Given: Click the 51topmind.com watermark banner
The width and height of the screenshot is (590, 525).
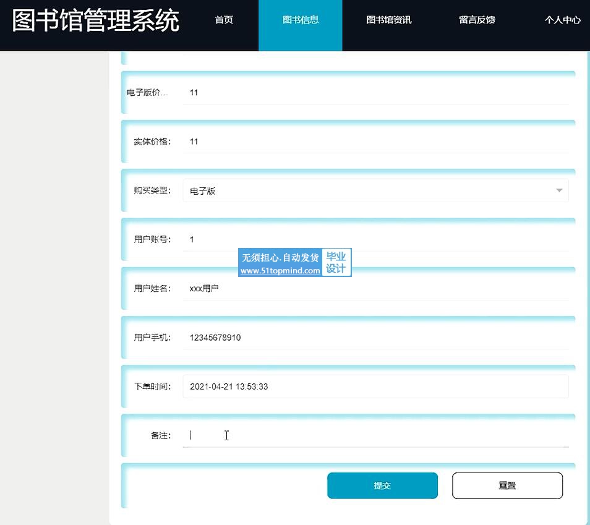Looking at the screenshot, I should [x=280, y=262].
